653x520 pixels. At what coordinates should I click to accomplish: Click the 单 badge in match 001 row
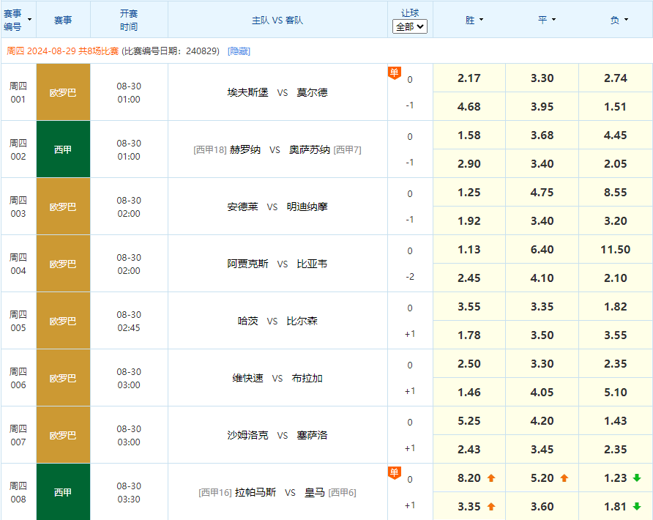click(x=394, y=73)
